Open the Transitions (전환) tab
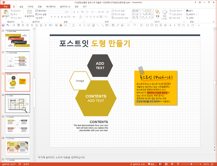The height and width of the screenshot is (166, 217). pyautogui.click(x=40, y=7)
